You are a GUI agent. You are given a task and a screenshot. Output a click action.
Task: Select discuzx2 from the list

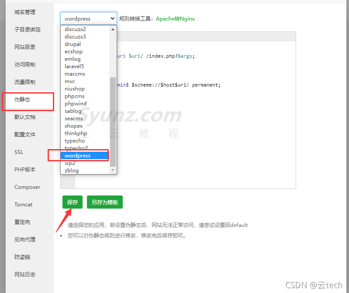pos(85,29)
